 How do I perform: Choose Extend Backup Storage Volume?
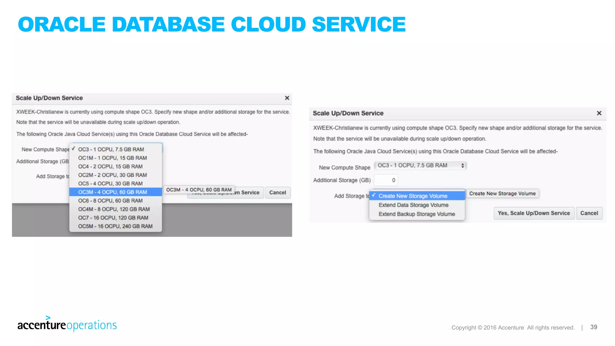[417, 214]
